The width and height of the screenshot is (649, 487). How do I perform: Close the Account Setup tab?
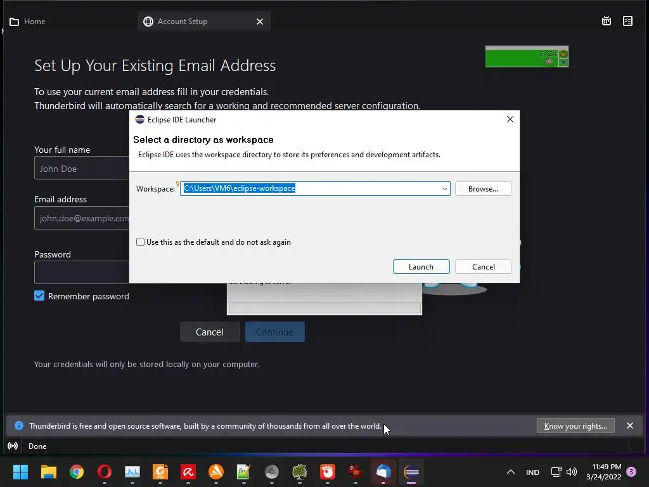(259, 22)
